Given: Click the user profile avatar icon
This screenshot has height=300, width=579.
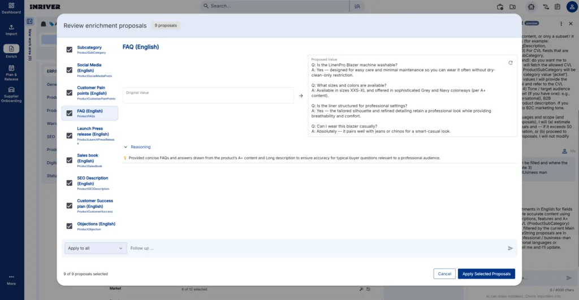Looking at the screenshot, I should pyautogui.click(x=572, y=7).
